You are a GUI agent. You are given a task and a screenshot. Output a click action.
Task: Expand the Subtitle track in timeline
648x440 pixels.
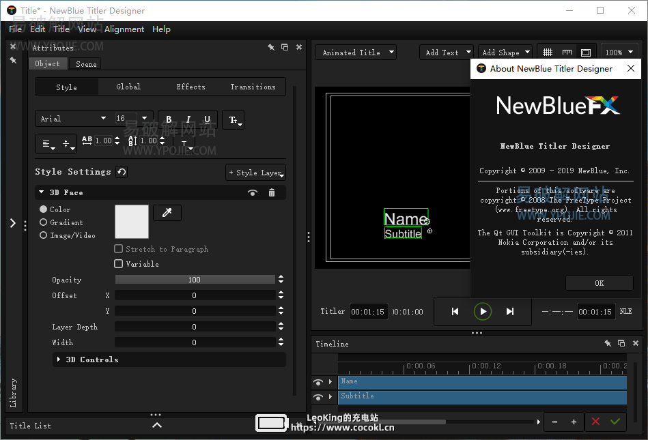(330, 396)
